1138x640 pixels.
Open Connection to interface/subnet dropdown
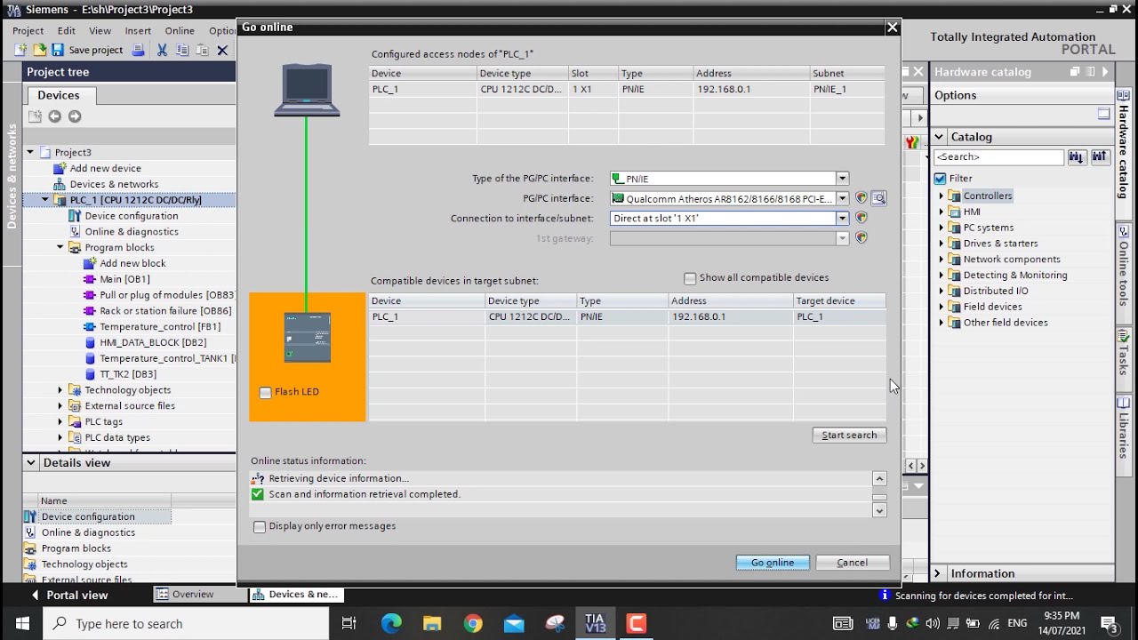tap(842, 218)
